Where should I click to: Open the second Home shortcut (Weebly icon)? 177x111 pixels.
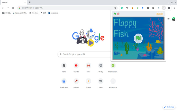[101, 83]
